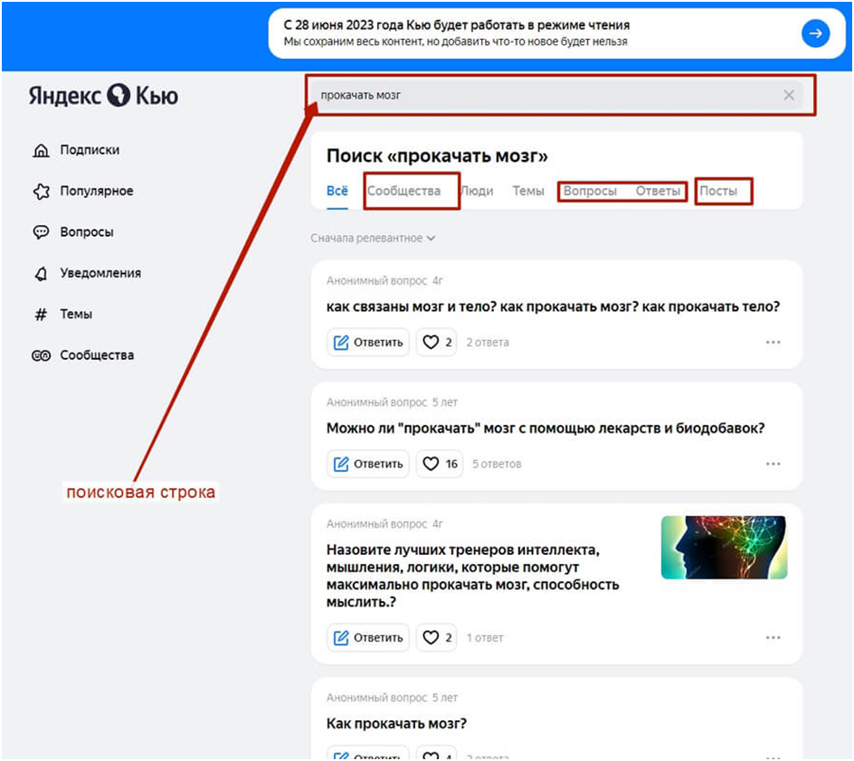Like the first question about мозг и тело
This screenshot has height=761, width=854.
437,343
